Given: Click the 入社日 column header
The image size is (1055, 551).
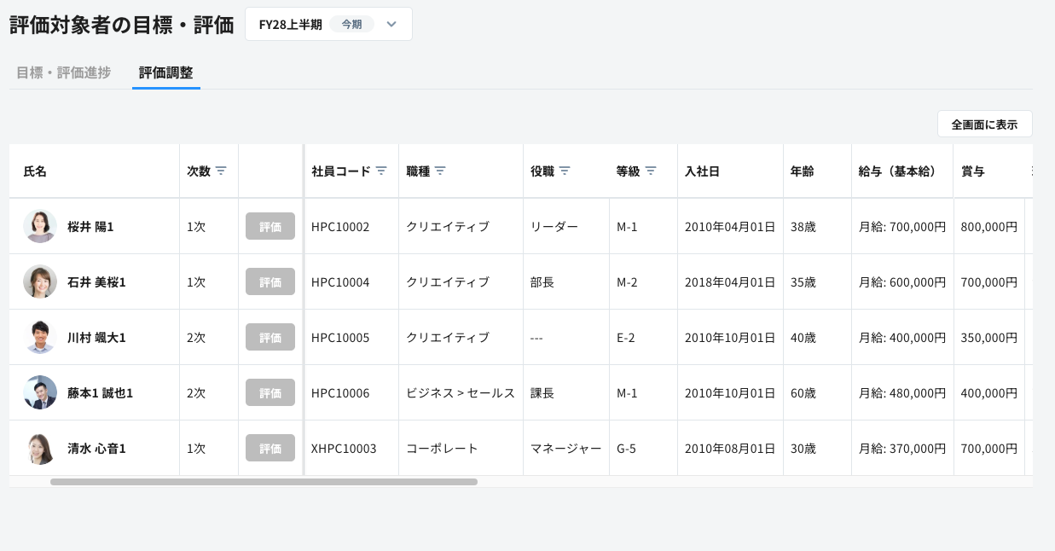Looking at the screenshot, I should 702,171.
